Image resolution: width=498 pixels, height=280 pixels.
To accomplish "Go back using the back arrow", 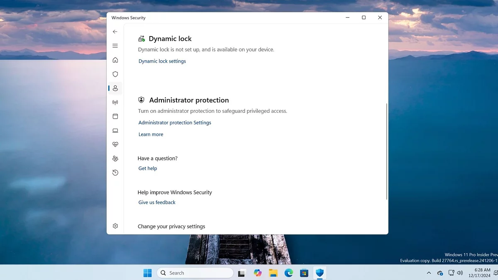I will [x=115, y=32].
